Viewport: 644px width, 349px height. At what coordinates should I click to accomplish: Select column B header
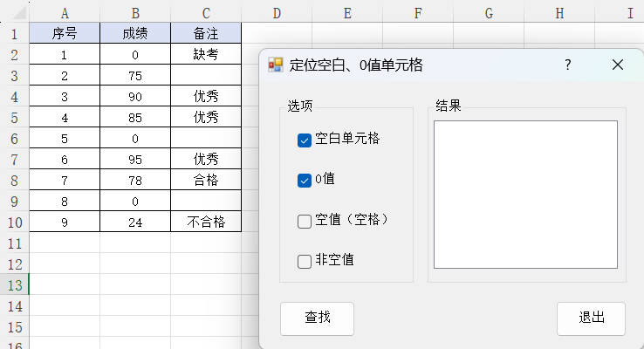pyautogui.click(x=135, y=13)
